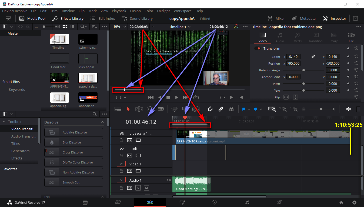Click the Zoom X value field
364x207 pixels.
293,56
